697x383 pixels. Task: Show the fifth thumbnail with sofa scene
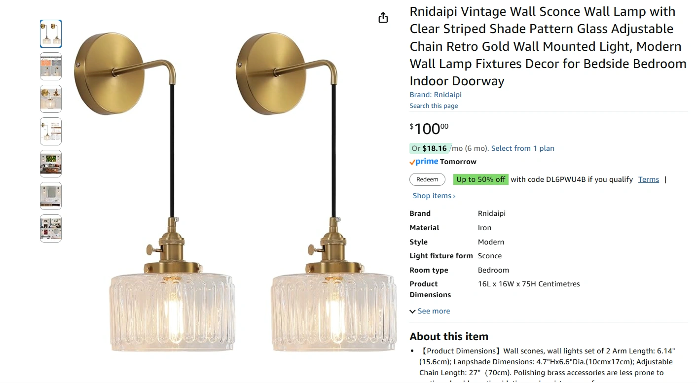[x=51, y=164]
